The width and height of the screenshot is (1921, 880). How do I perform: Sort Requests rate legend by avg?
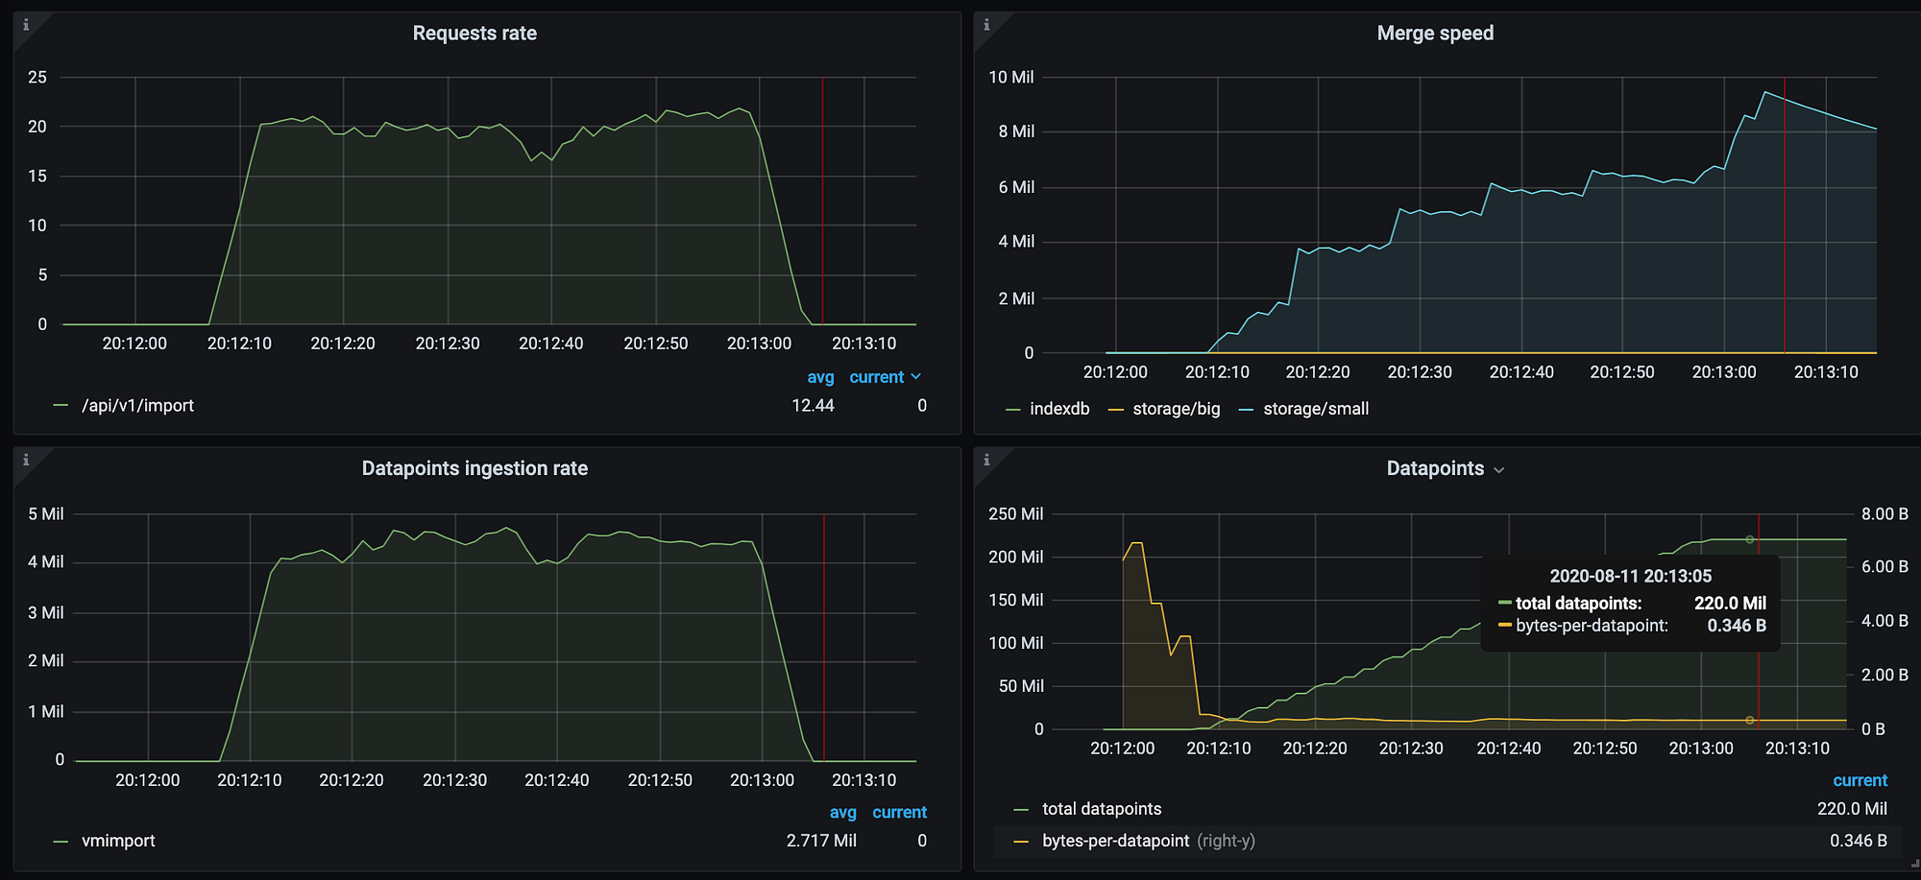pyautogui.click(x=820, y=377)
